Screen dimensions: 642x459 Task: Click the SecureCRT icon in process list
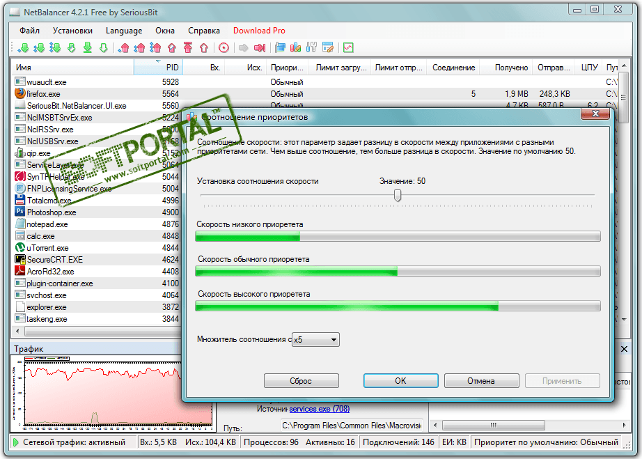coord(19,259)
